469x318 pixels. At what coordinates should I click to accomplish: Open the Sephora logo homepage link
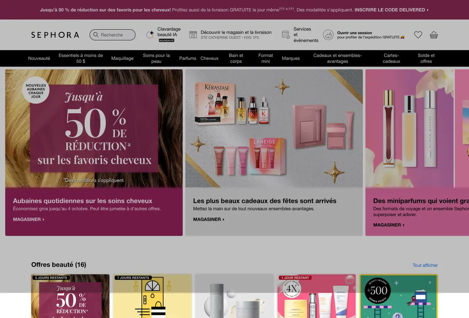pyautogui.click(x=55, y=35)
